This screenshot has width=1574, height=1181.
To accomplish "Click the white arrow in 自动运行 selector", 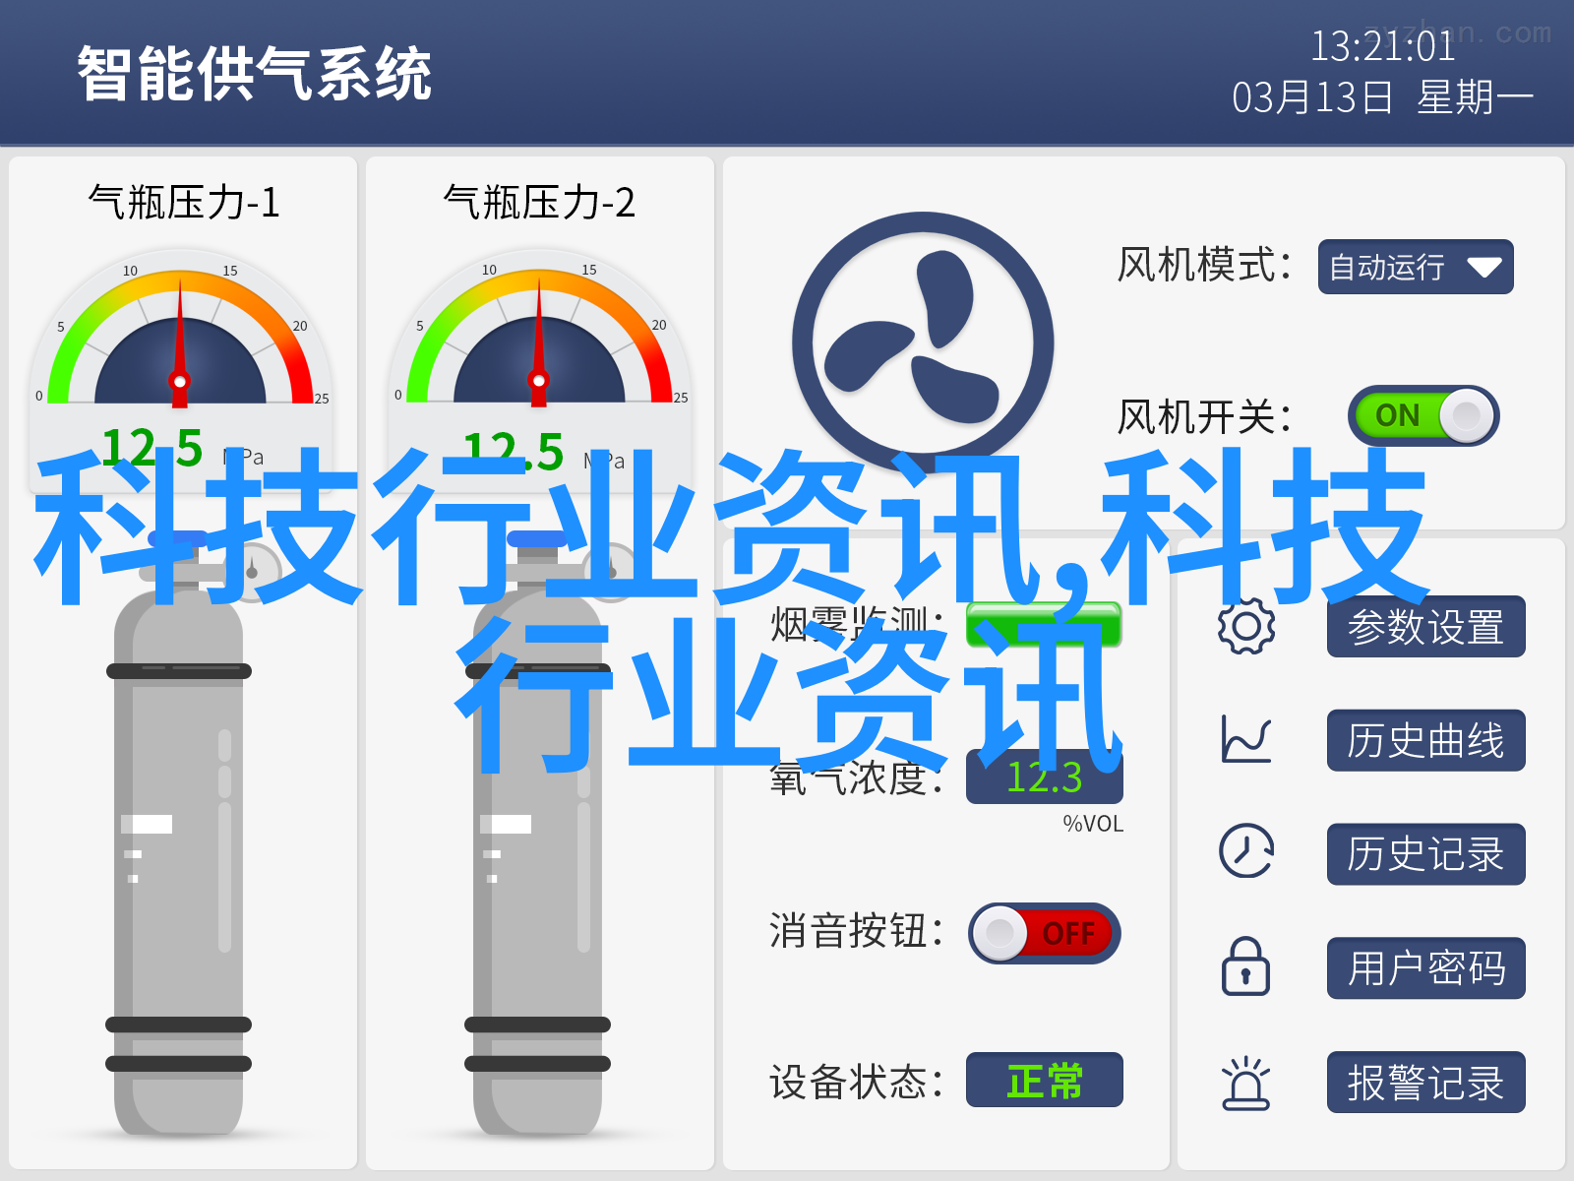I will coord(1483,268).
